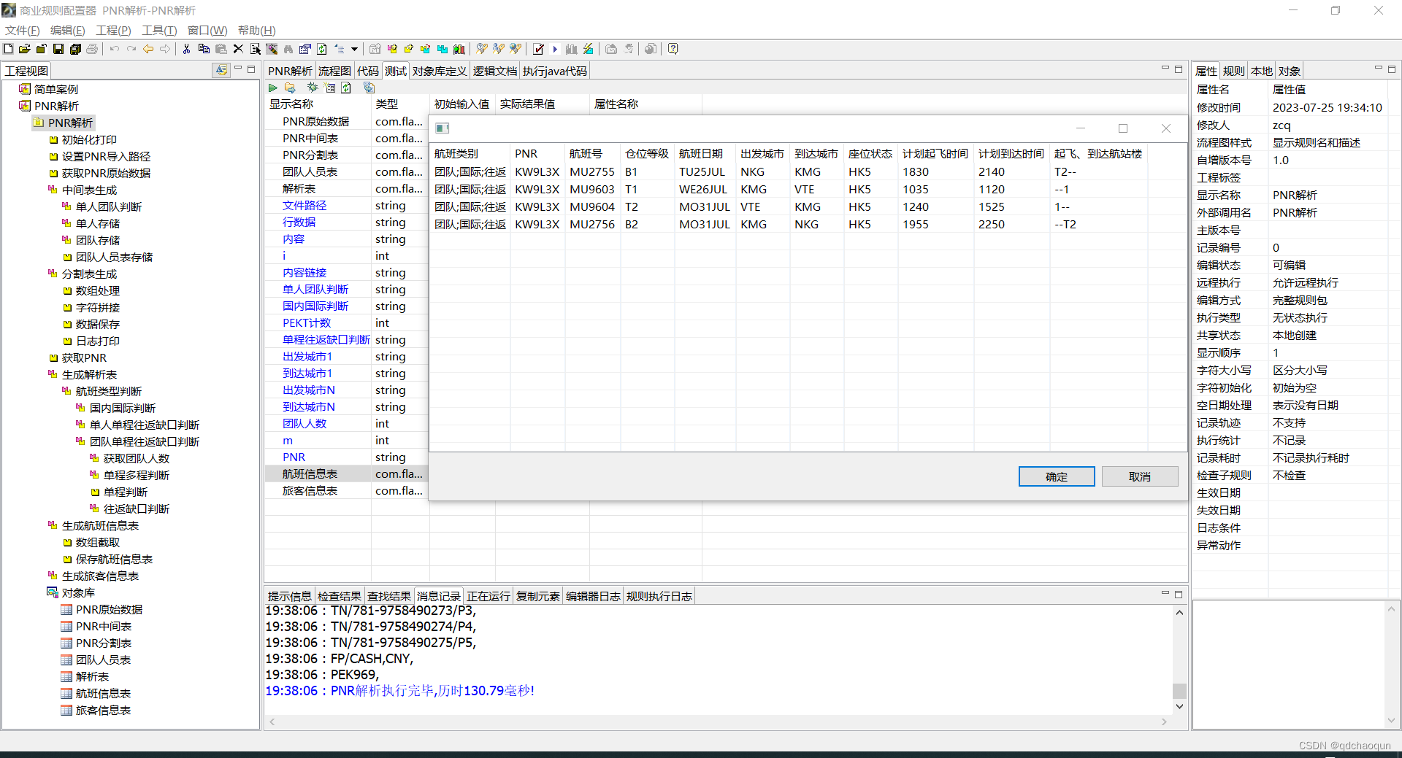
Task: Select 国内国际判断 tree node
Action: [x=122, y=408]
